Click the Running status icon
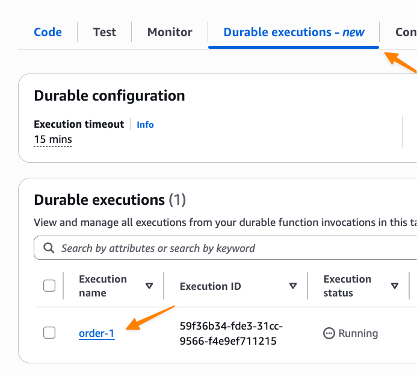The image size is (417, 376). click(x=329, y=333)
